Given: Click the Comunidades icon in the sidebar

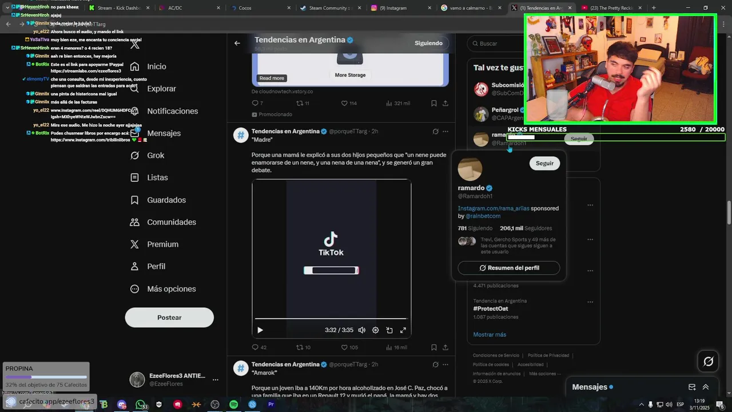Looking at the screenshot, I should pos(135,222).
